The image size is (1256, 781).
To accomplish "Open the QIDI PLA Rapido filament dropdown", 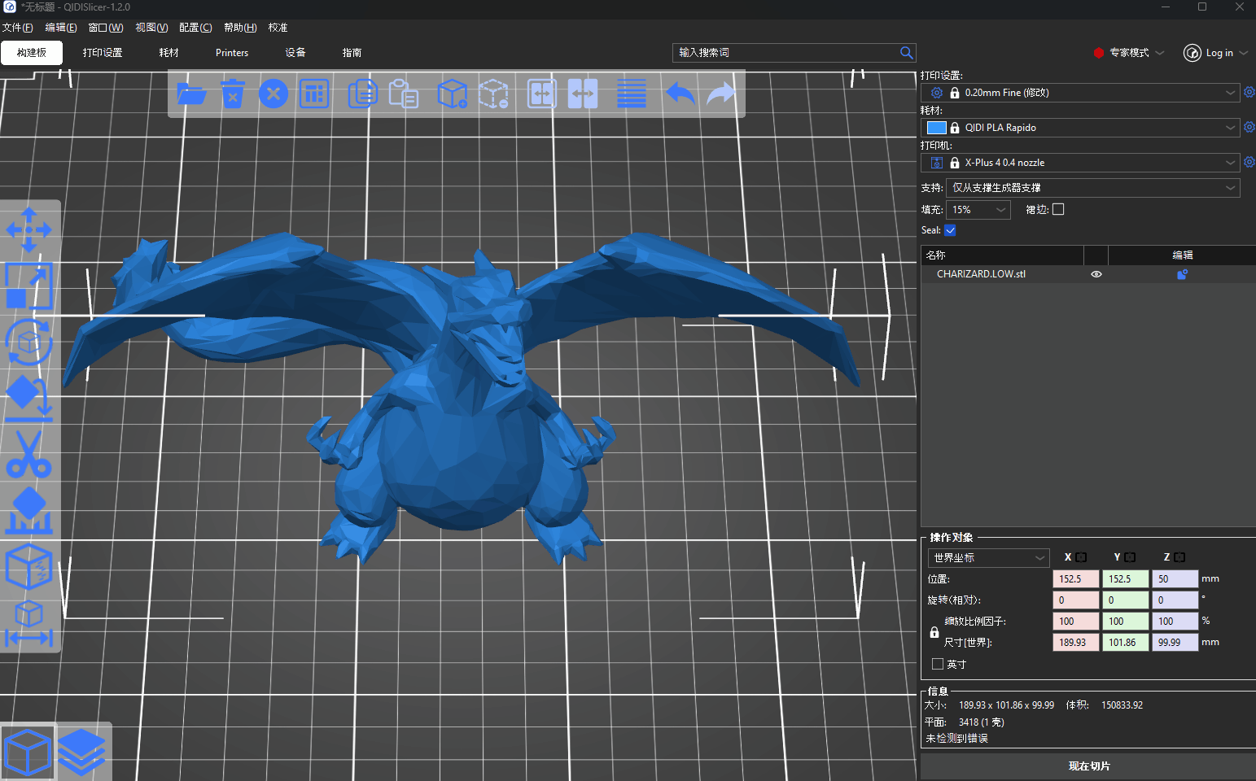I will click(1081, 128).
